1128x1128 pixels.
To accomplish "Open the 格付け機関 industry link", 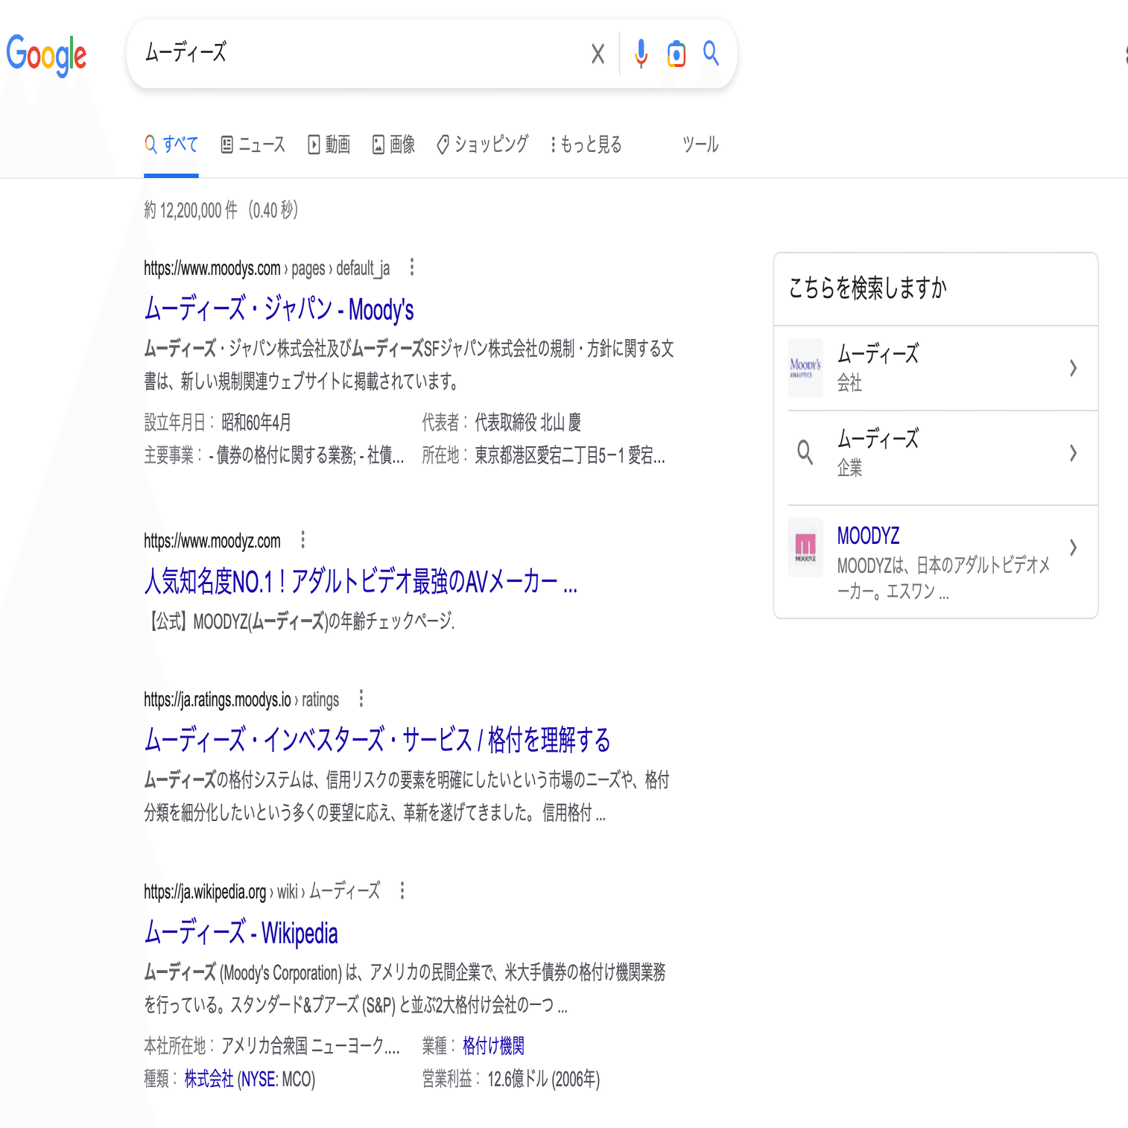I will (494, 1045).
